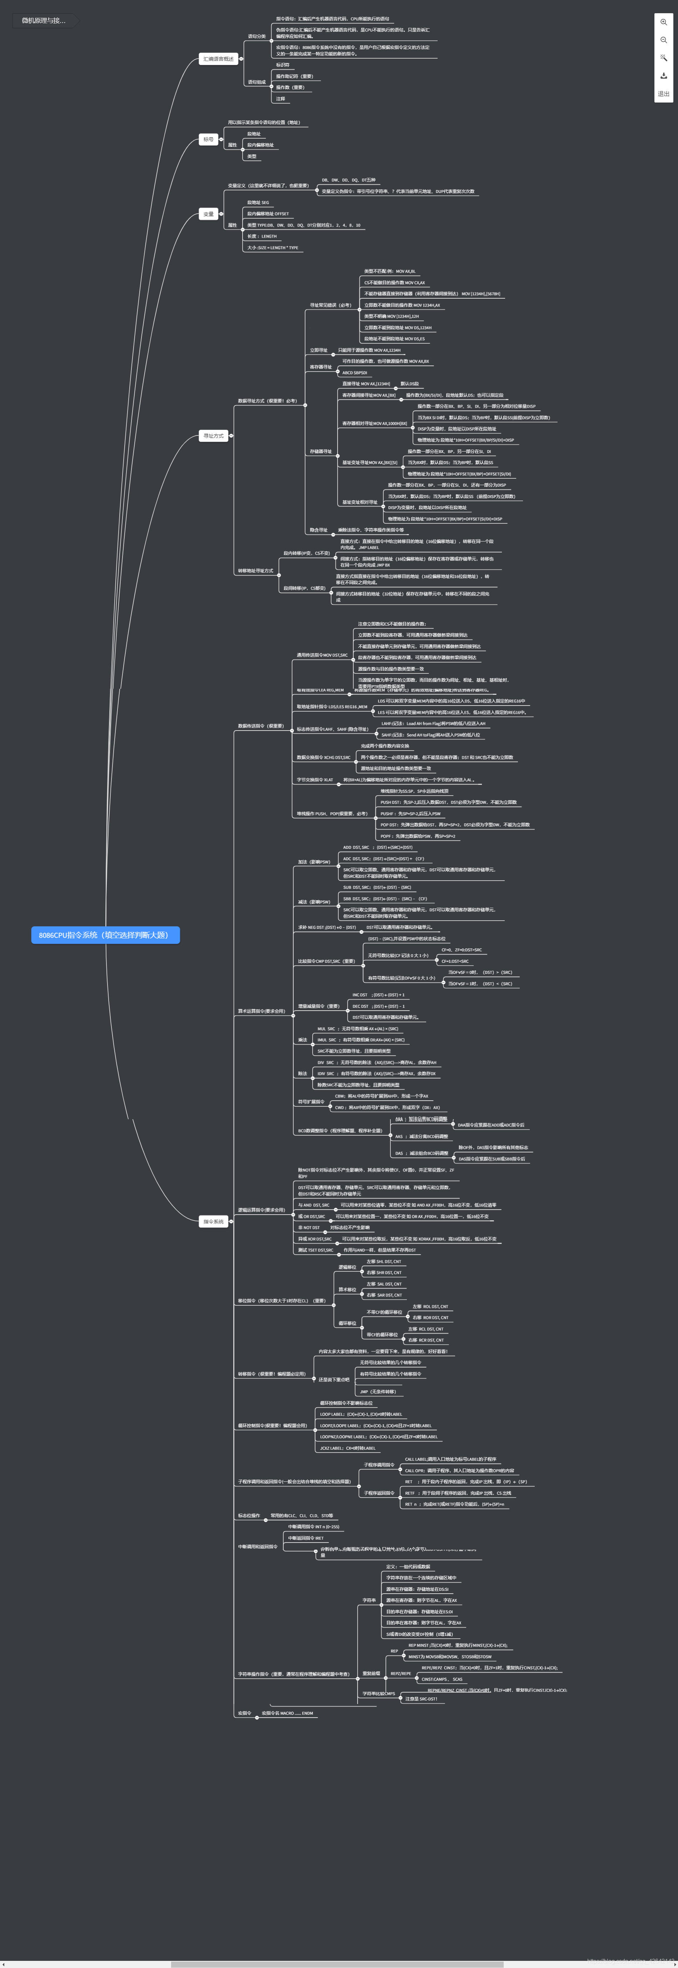678x1968 pixels.
Task: Select the 语句分类 node
Action: [x=256, y=36]
